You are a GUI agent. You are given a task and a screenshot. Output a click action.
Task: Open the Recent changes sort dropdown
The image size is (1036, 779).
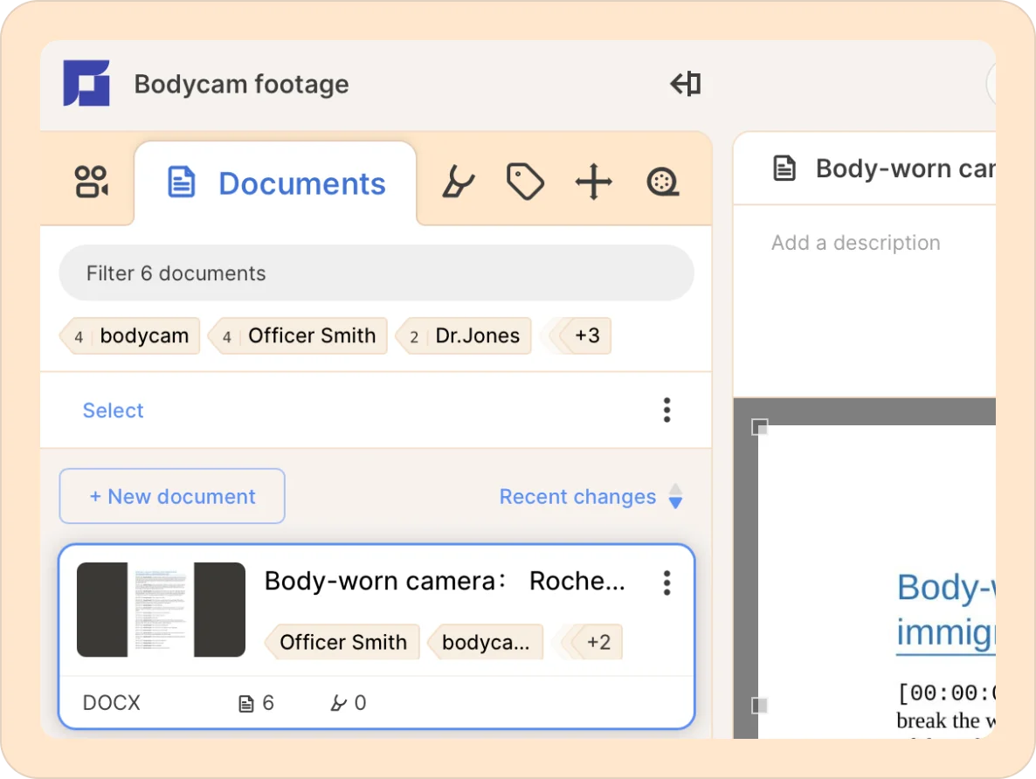tap(577, 496)
